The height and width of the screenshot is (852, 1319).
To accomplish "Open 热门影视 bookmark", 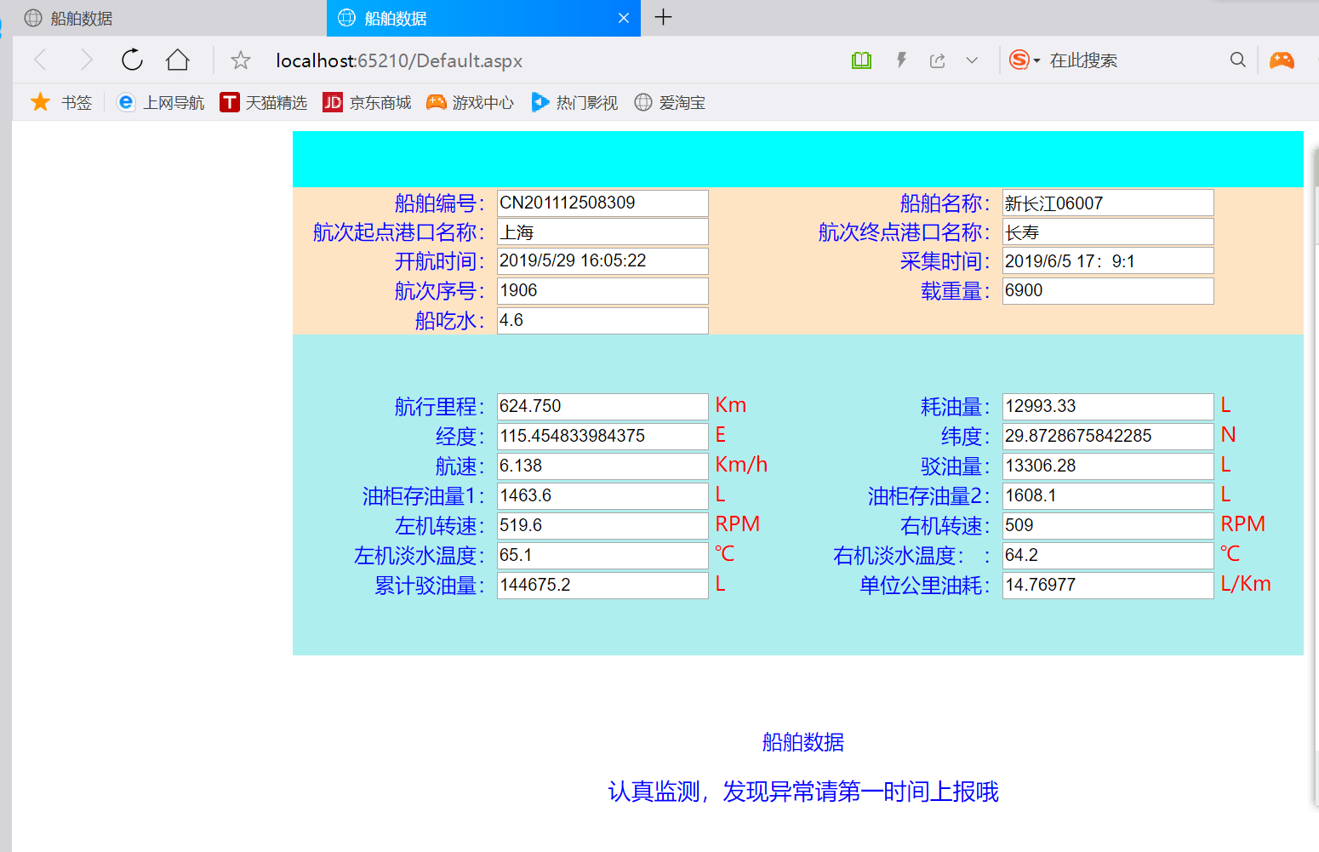I will [574, 103].
